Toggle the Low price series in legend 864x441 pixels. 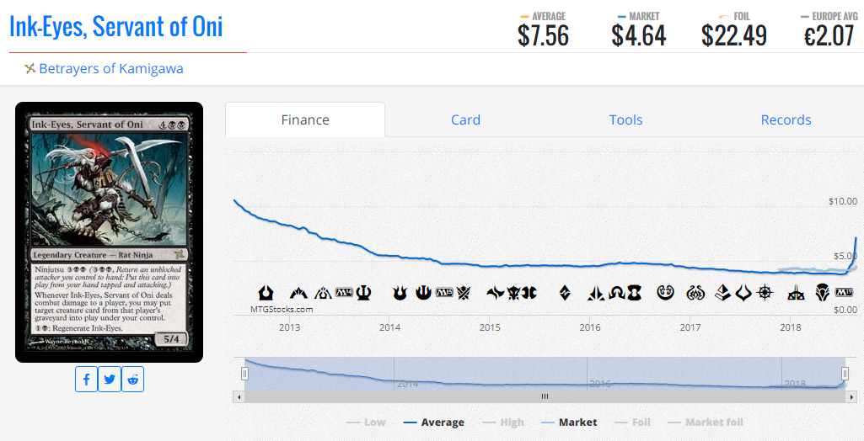[x=367, y=422]
